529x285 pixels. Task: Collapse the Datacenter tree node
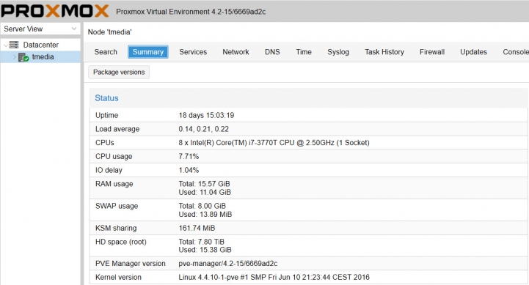(x=5, y=45)
